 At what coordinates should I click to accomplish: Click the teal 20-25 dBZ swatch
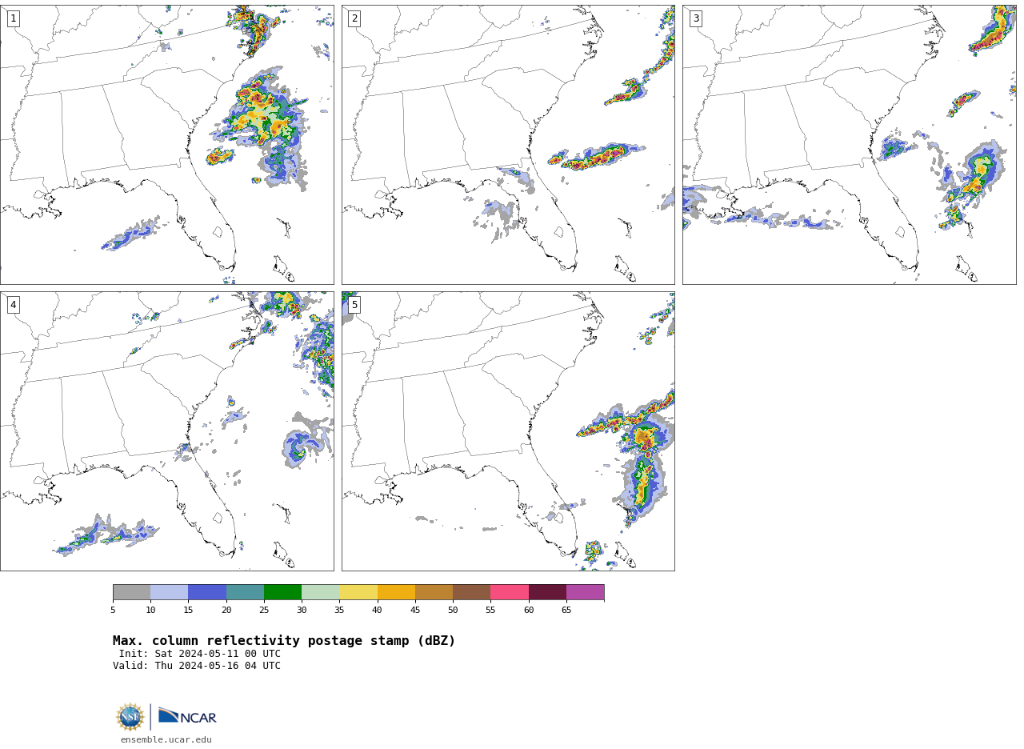click(245, 592)
